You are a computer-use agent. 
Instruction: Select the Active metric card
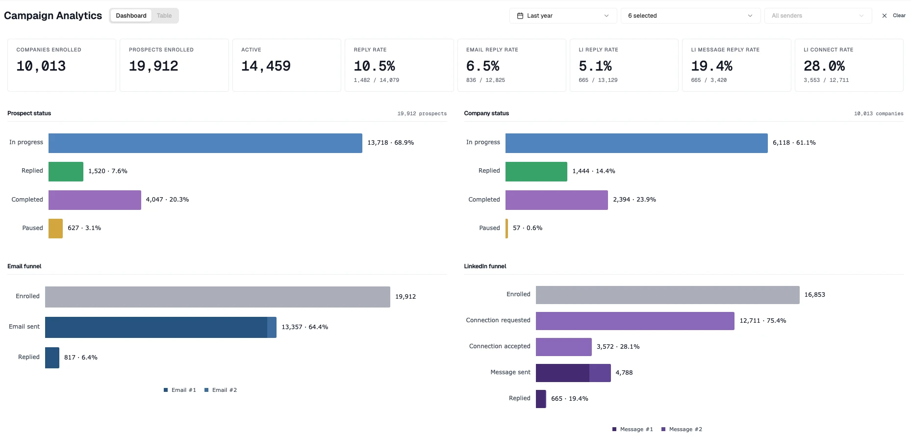(x=287, y=65)
